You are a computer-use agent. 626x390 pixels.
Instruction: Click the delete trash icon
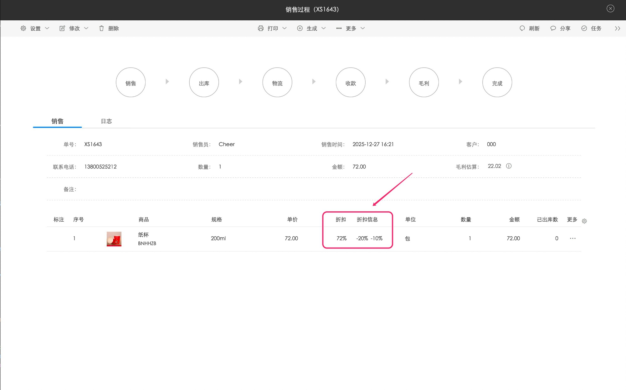101,28
